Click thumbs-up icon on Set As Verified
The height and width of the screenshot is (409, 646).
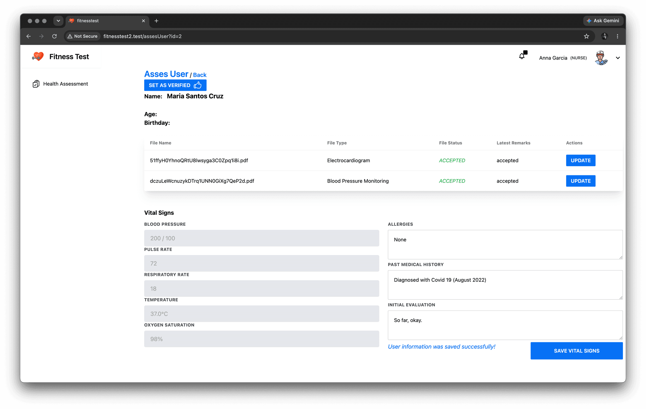[x=197, y=85]
